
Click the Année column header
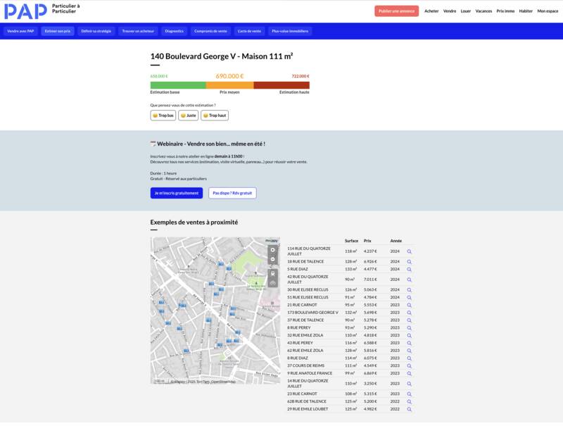(396, 241)
